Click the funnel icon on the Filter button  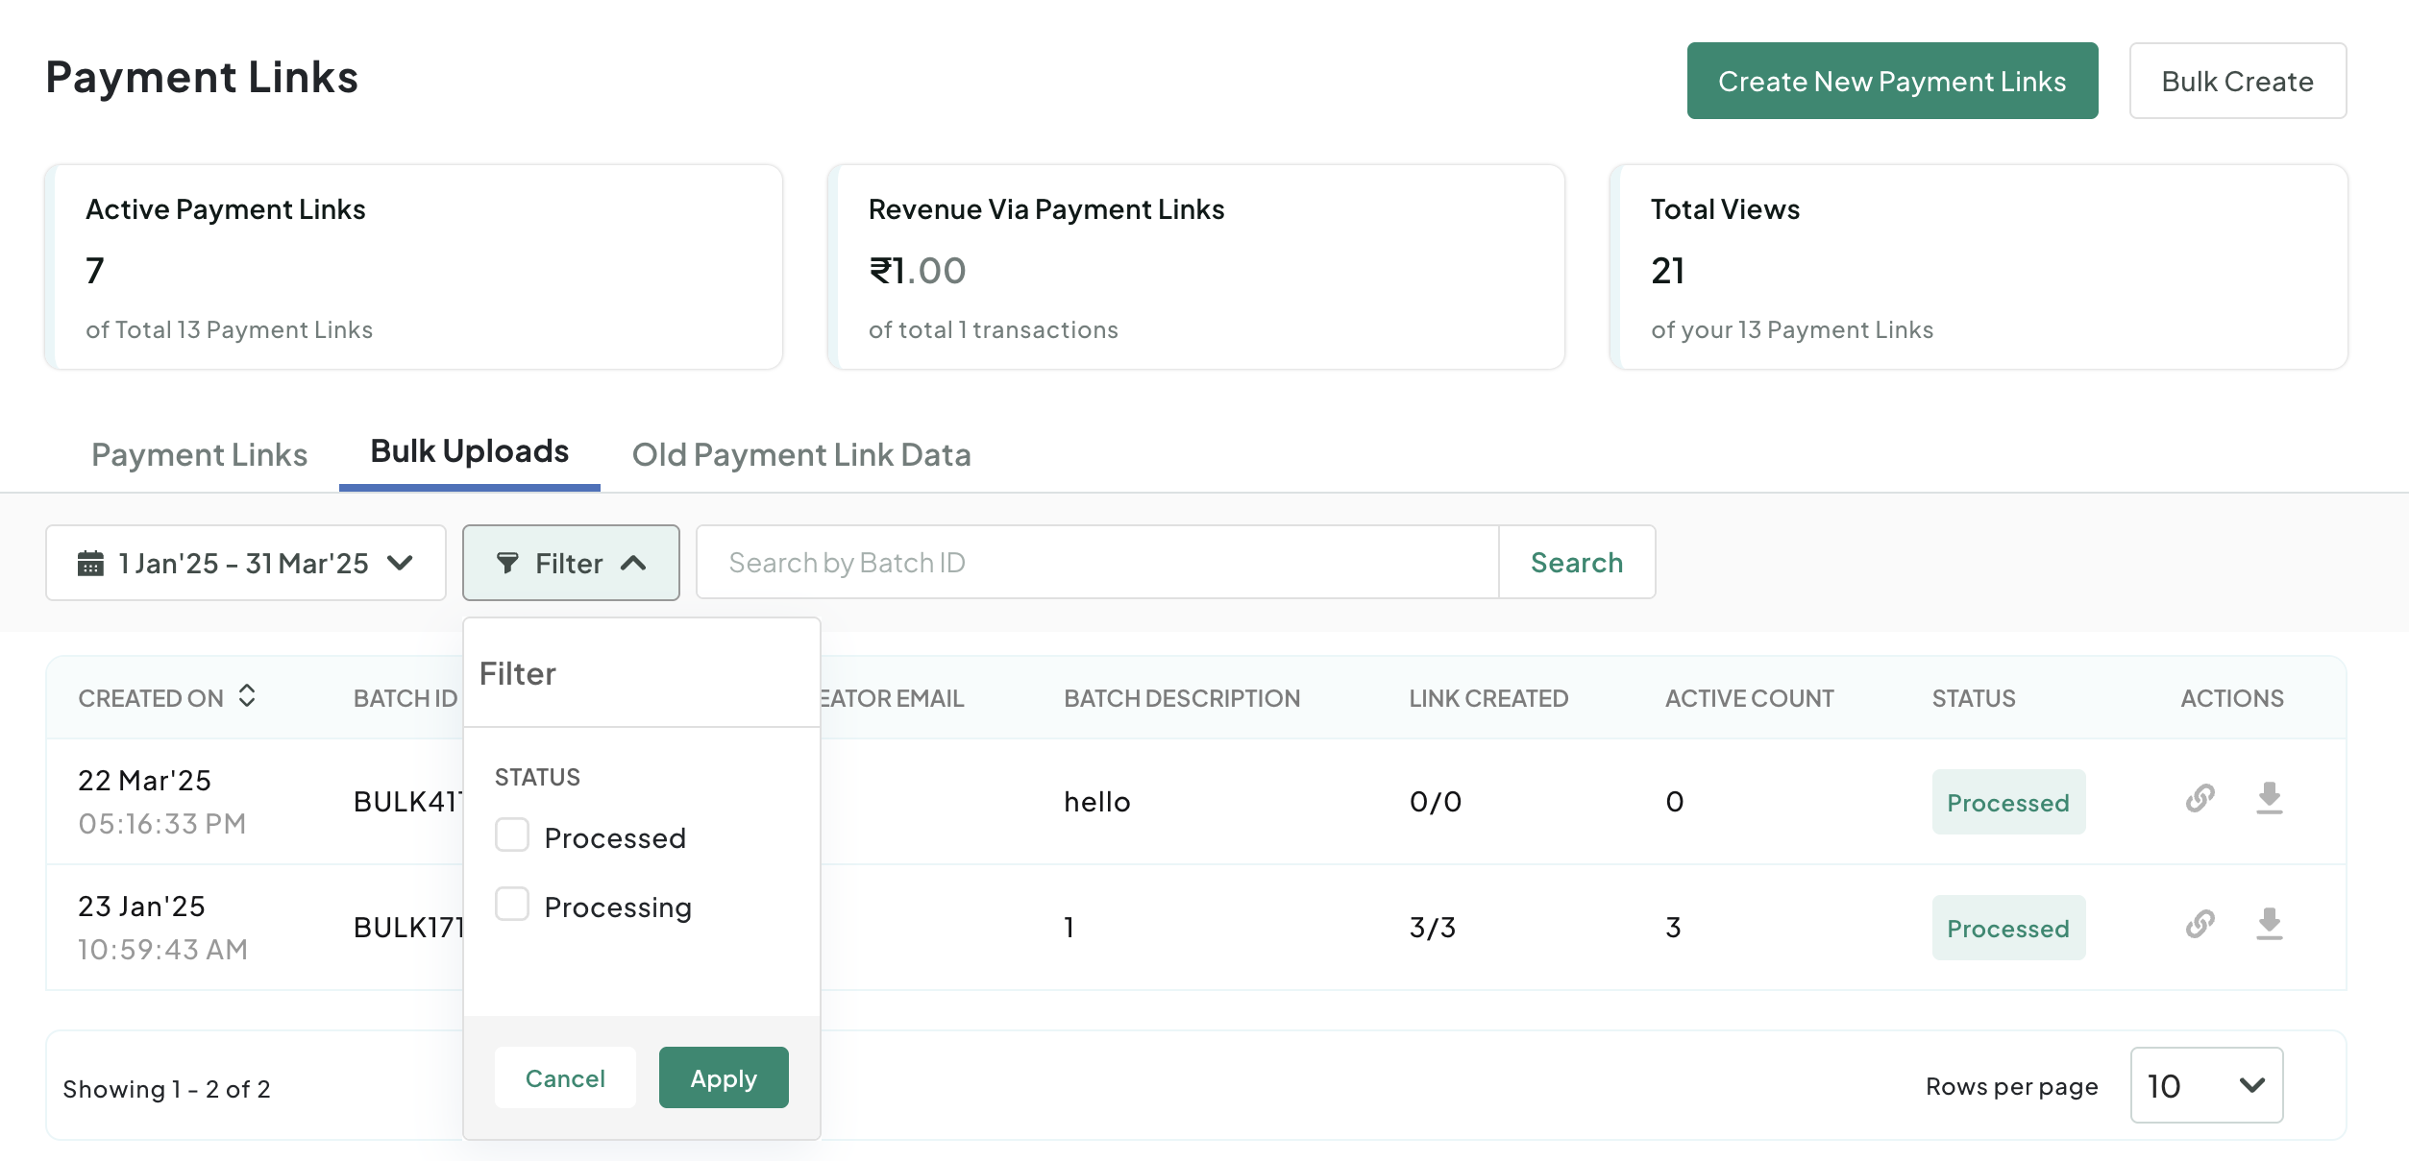tap(507, 564)
